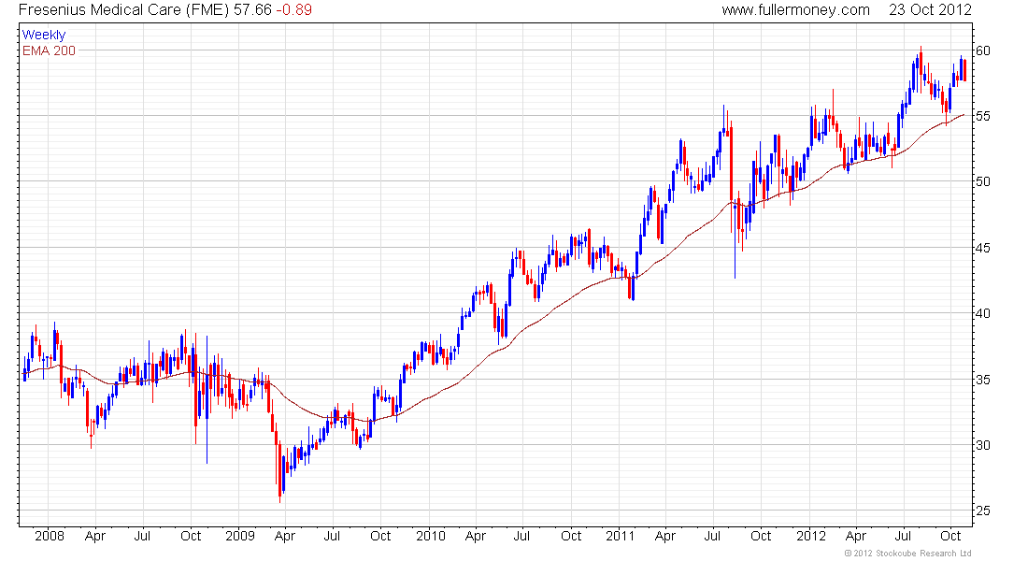Click the Stockcube Research Ltd copyright text
Image resolution: width=1028 pixels, height=561 pixels.
click(x=907, y=554)
